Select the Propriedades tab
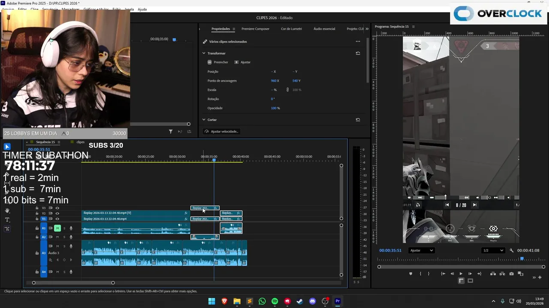The width and height of the screenshot is (549, 308). (220, 29)
